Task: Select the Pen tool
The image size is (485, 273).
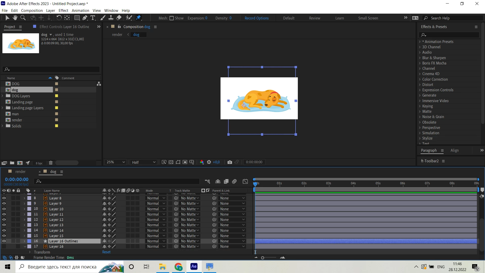Action: coord(85,18)
